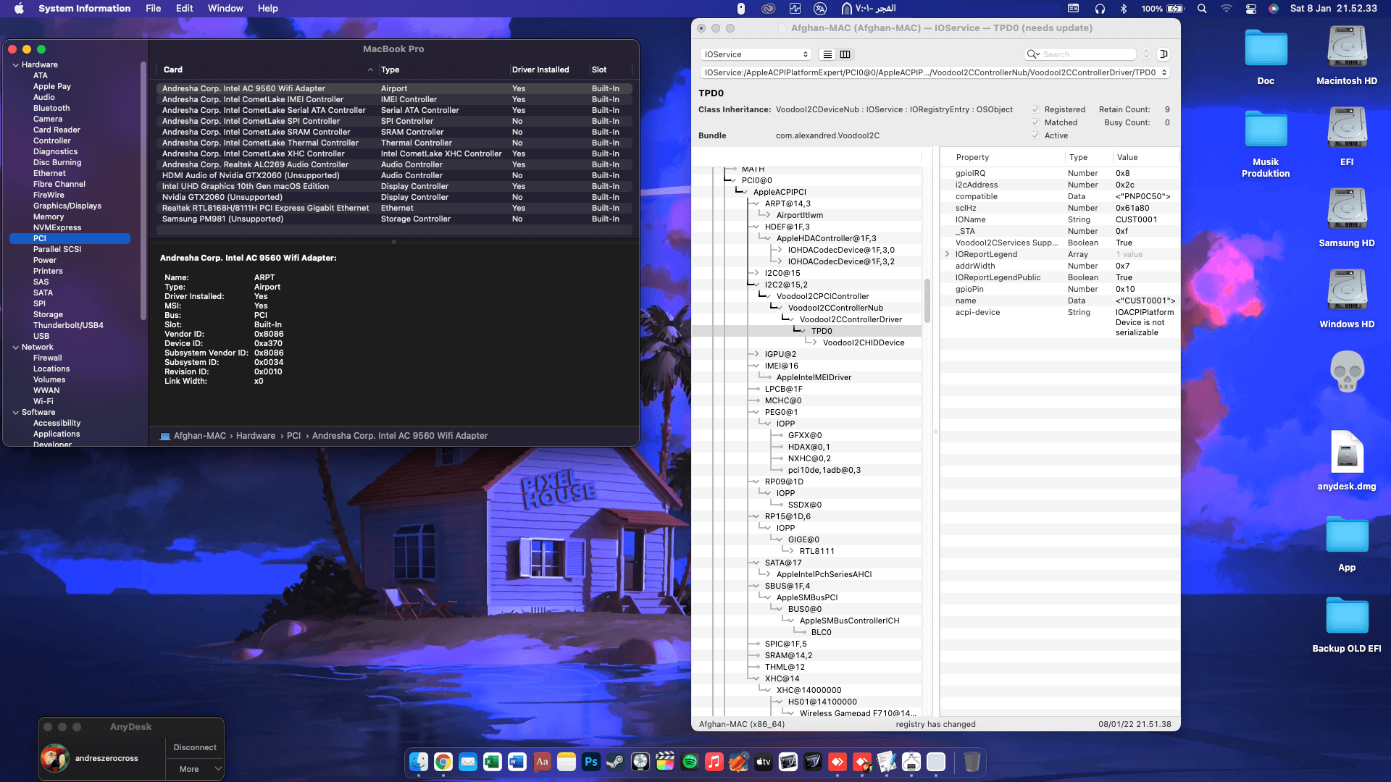Toggle the Matched checkbox
1391x782 pixels.
(1035, 123)
